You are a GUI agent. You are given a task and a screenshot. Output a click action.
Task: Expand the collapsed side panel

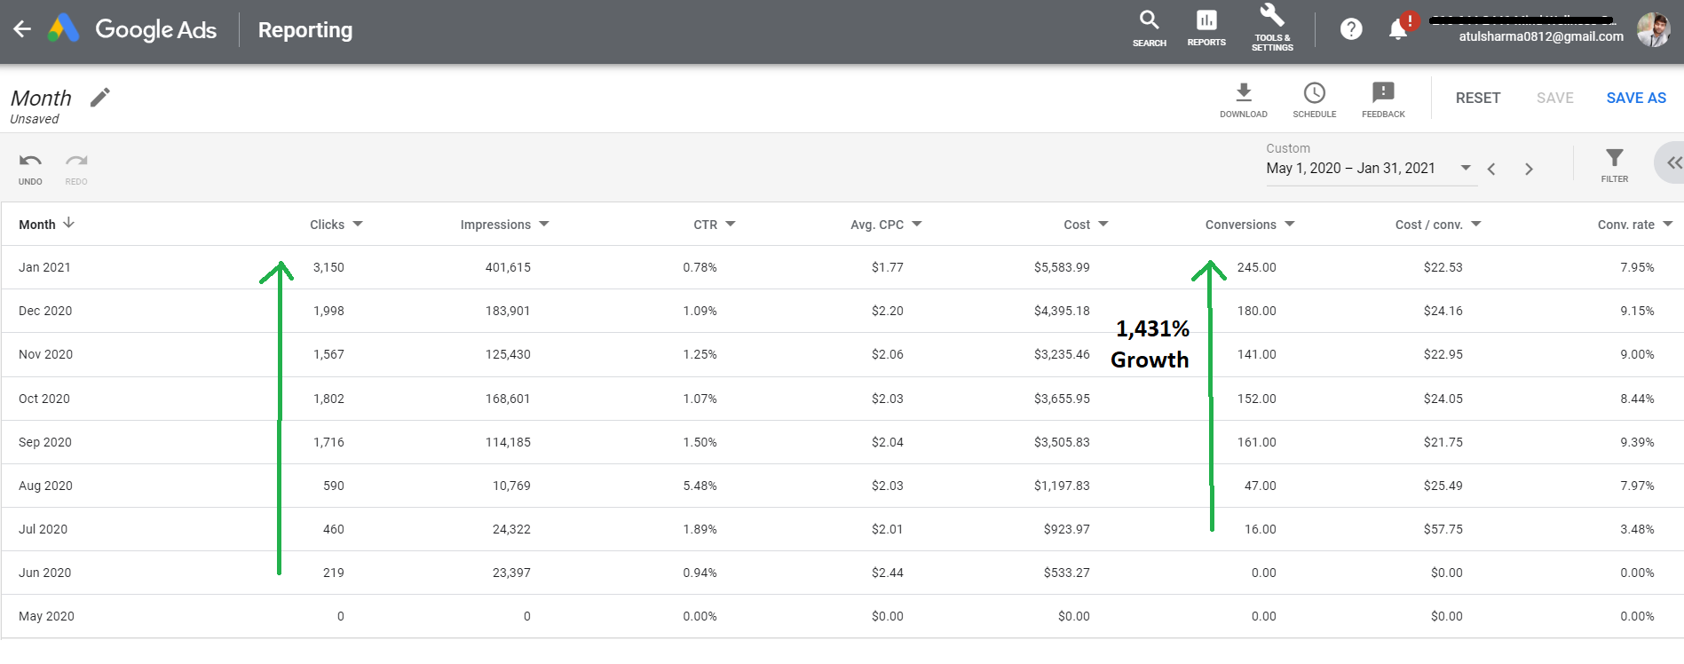pos(1672,162)
